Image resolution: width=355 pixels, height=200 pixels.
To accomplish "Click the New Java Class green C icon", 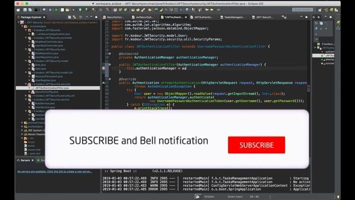I will [125, 10].
